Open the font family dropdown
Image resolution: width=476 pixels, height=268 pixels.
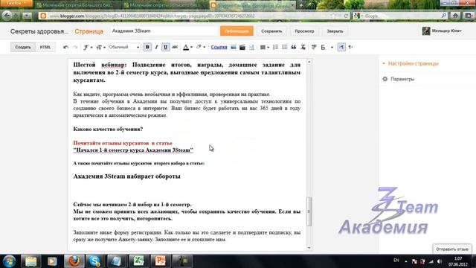pos(88,47)
